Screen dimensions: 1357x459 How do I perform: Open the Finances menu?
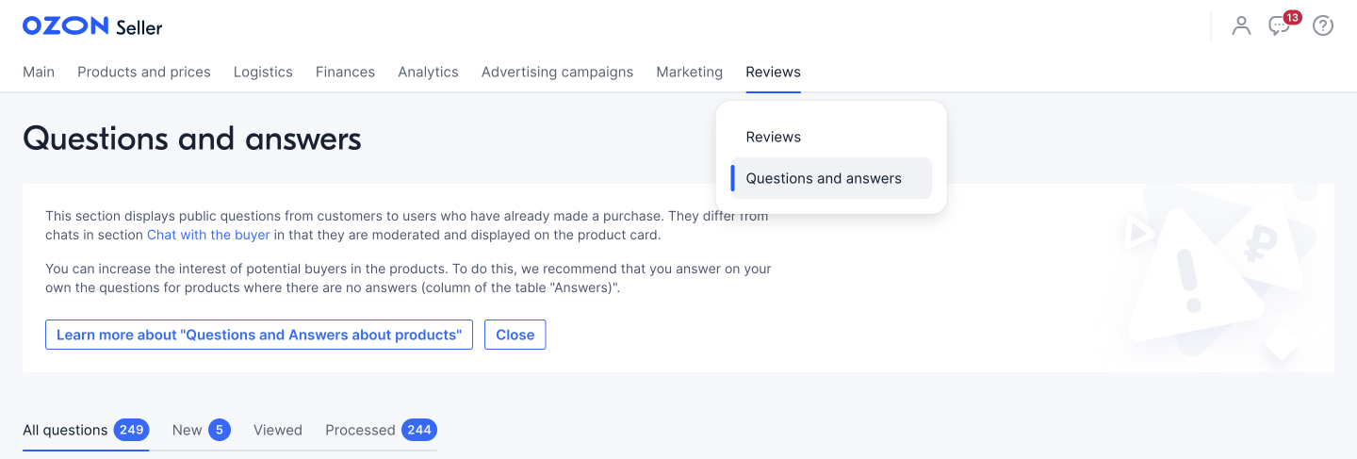point(345,72)
